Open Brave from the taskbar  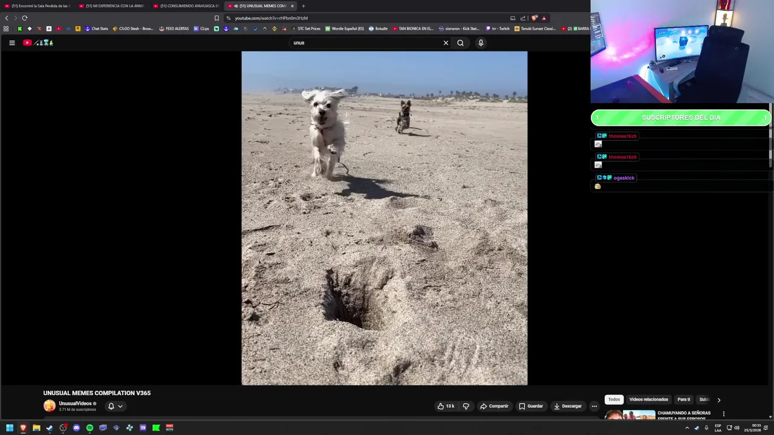click(x=23, y=428)
